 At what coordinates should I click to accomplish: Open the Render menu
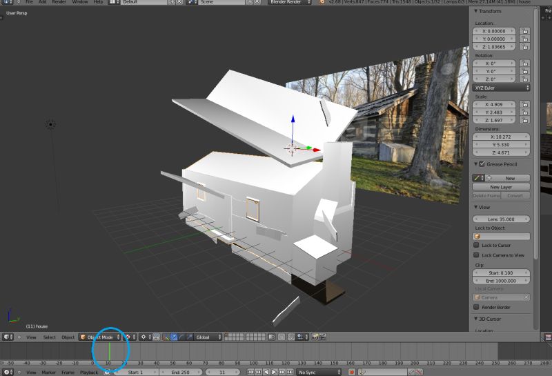tap(59, 2)
